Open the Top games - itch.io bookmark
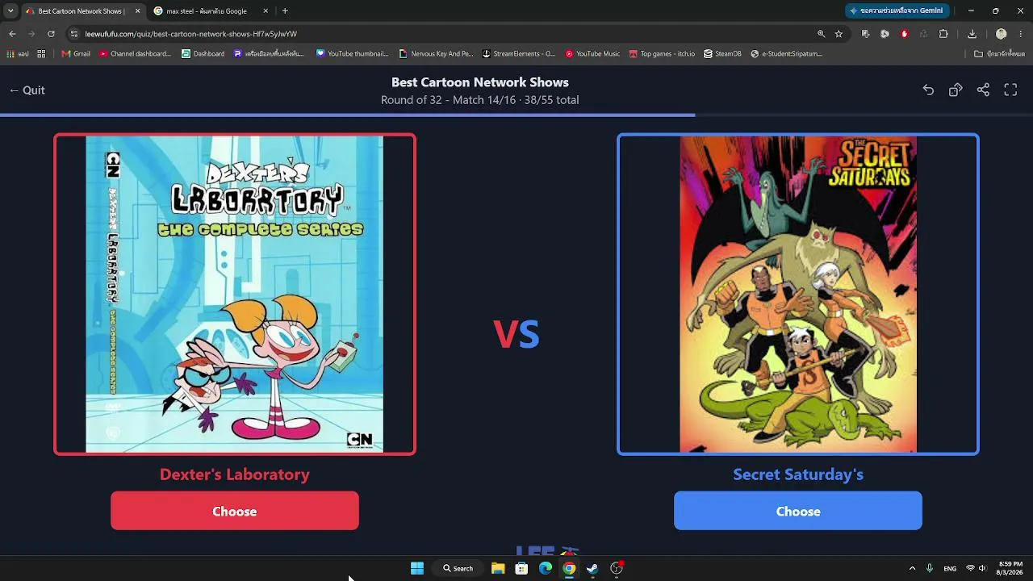Screen dimensions: 1033x581 coord(662,54)
